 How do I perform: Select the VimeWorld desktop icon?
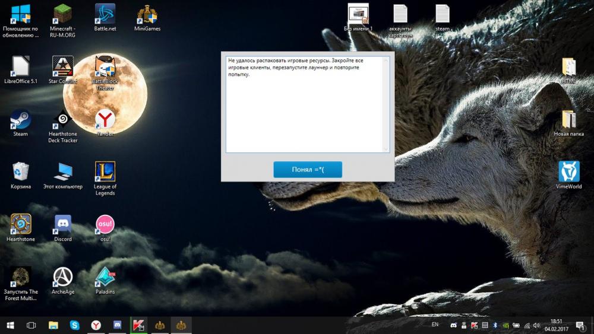[x=568, y=172]
